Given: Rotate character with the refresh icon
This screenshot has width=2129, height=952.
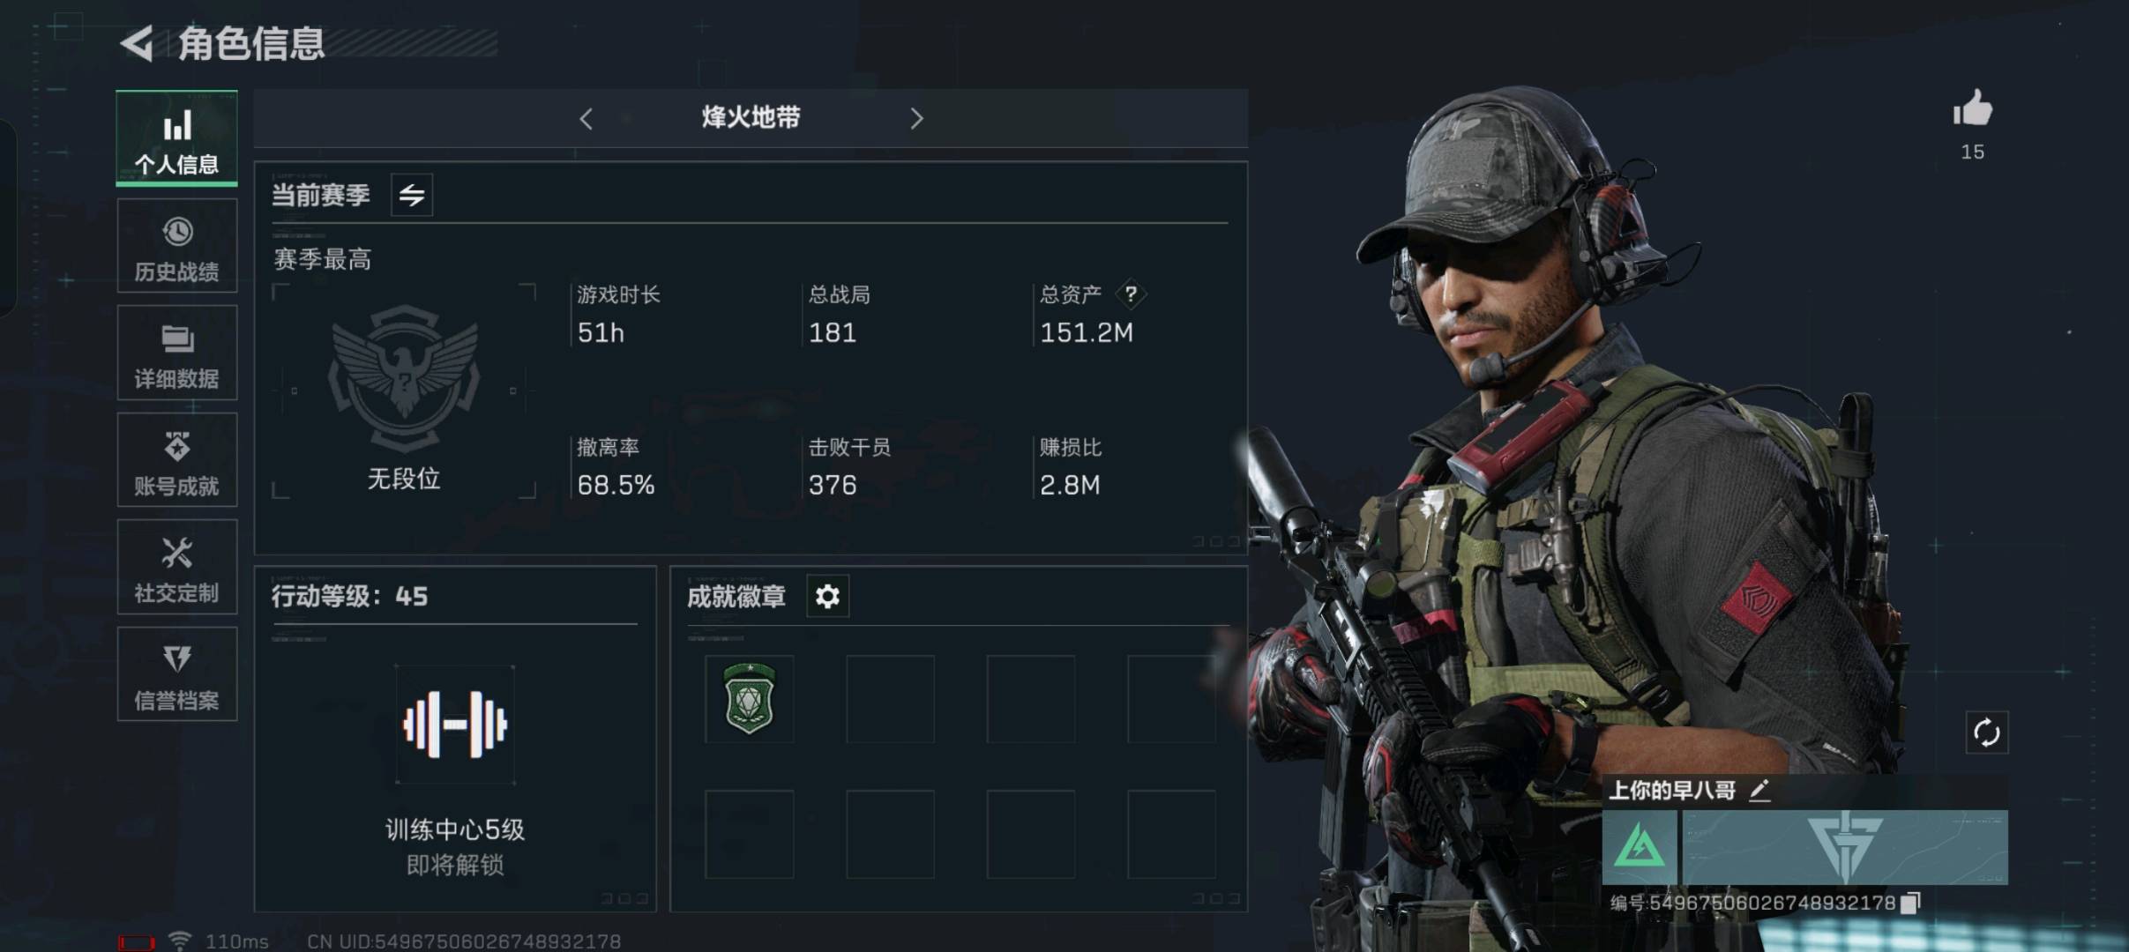Looking at the screenshot, I should (1986, 733).
